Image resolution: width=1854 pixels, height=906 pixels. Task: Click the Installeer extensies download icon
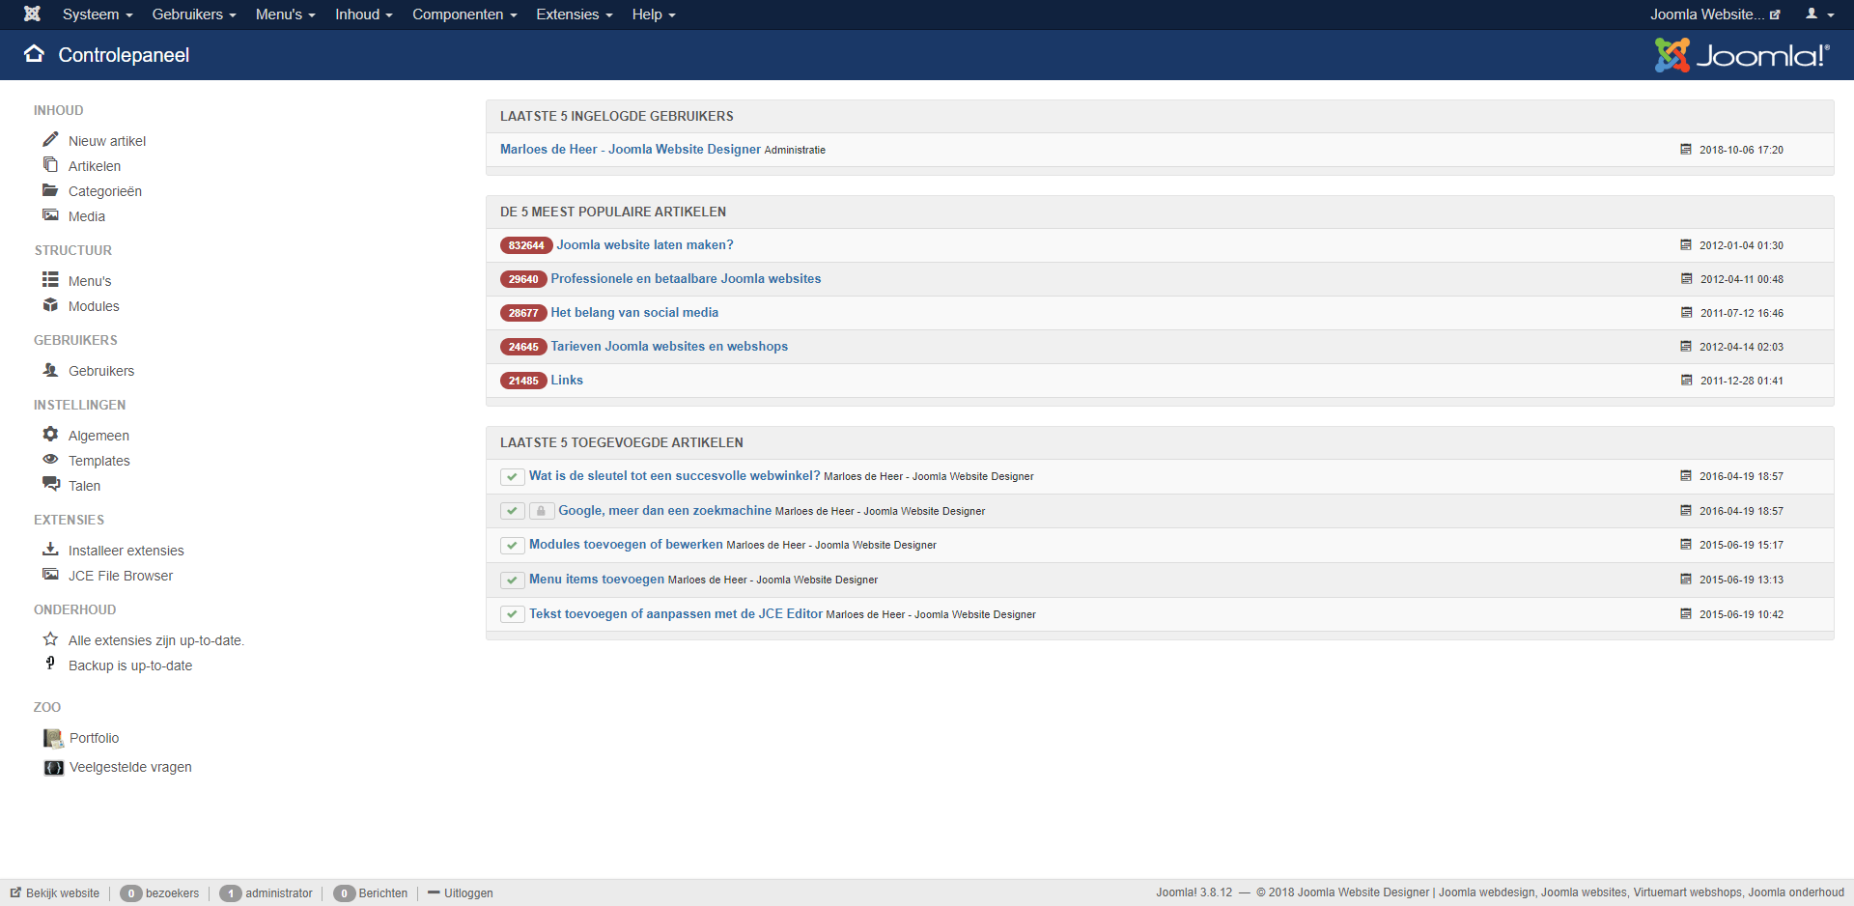coord(49,550)
